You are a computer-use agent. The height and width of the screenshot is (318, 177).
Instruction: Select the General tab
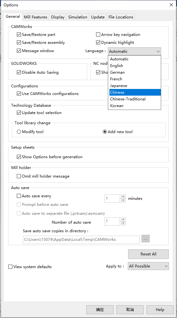pyautogui.click(x=13, y=17)
